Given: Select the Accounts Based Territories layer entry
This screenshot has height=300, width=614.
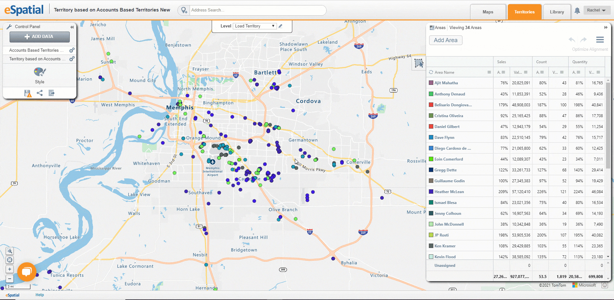Looking at the screenshot, I should pyautogui.click(x=36, y=50).
